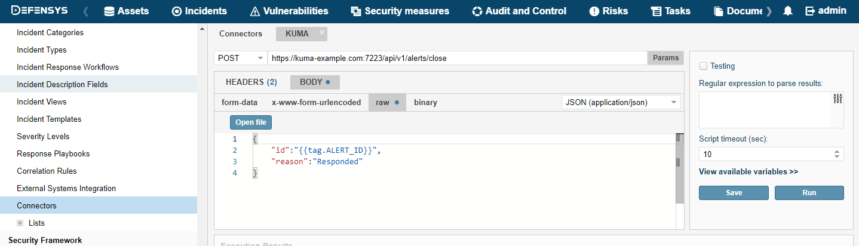Viewport: 859px width, 246px height.
Task: Click the regex settings sliders icon
Action: (x=837, y=99)
